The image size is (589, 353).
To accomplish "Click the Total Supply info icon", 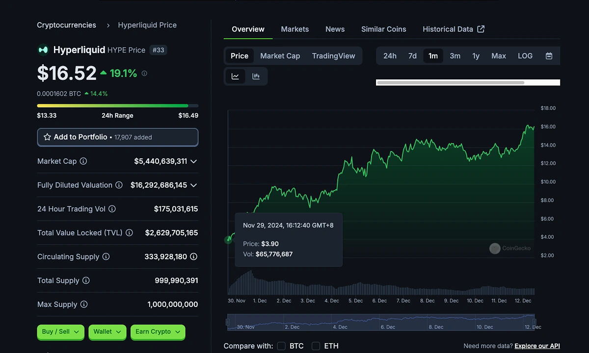I will [x=86, y=280].
